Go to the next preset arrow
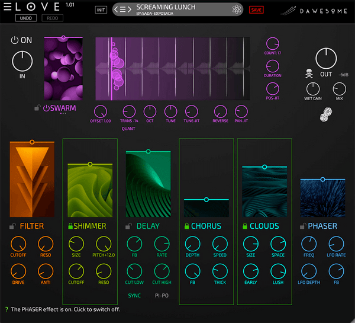355x323 pixels. coord(130,9)
